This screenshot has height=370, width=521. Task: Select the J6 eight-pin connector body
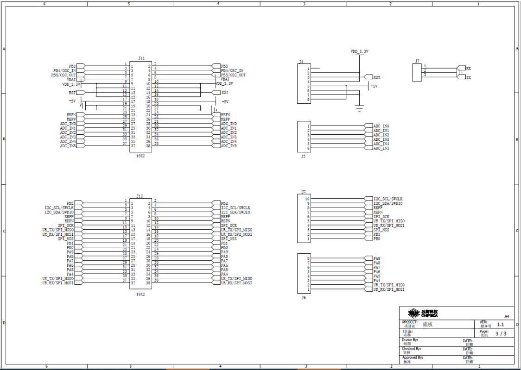click(303, 274)
